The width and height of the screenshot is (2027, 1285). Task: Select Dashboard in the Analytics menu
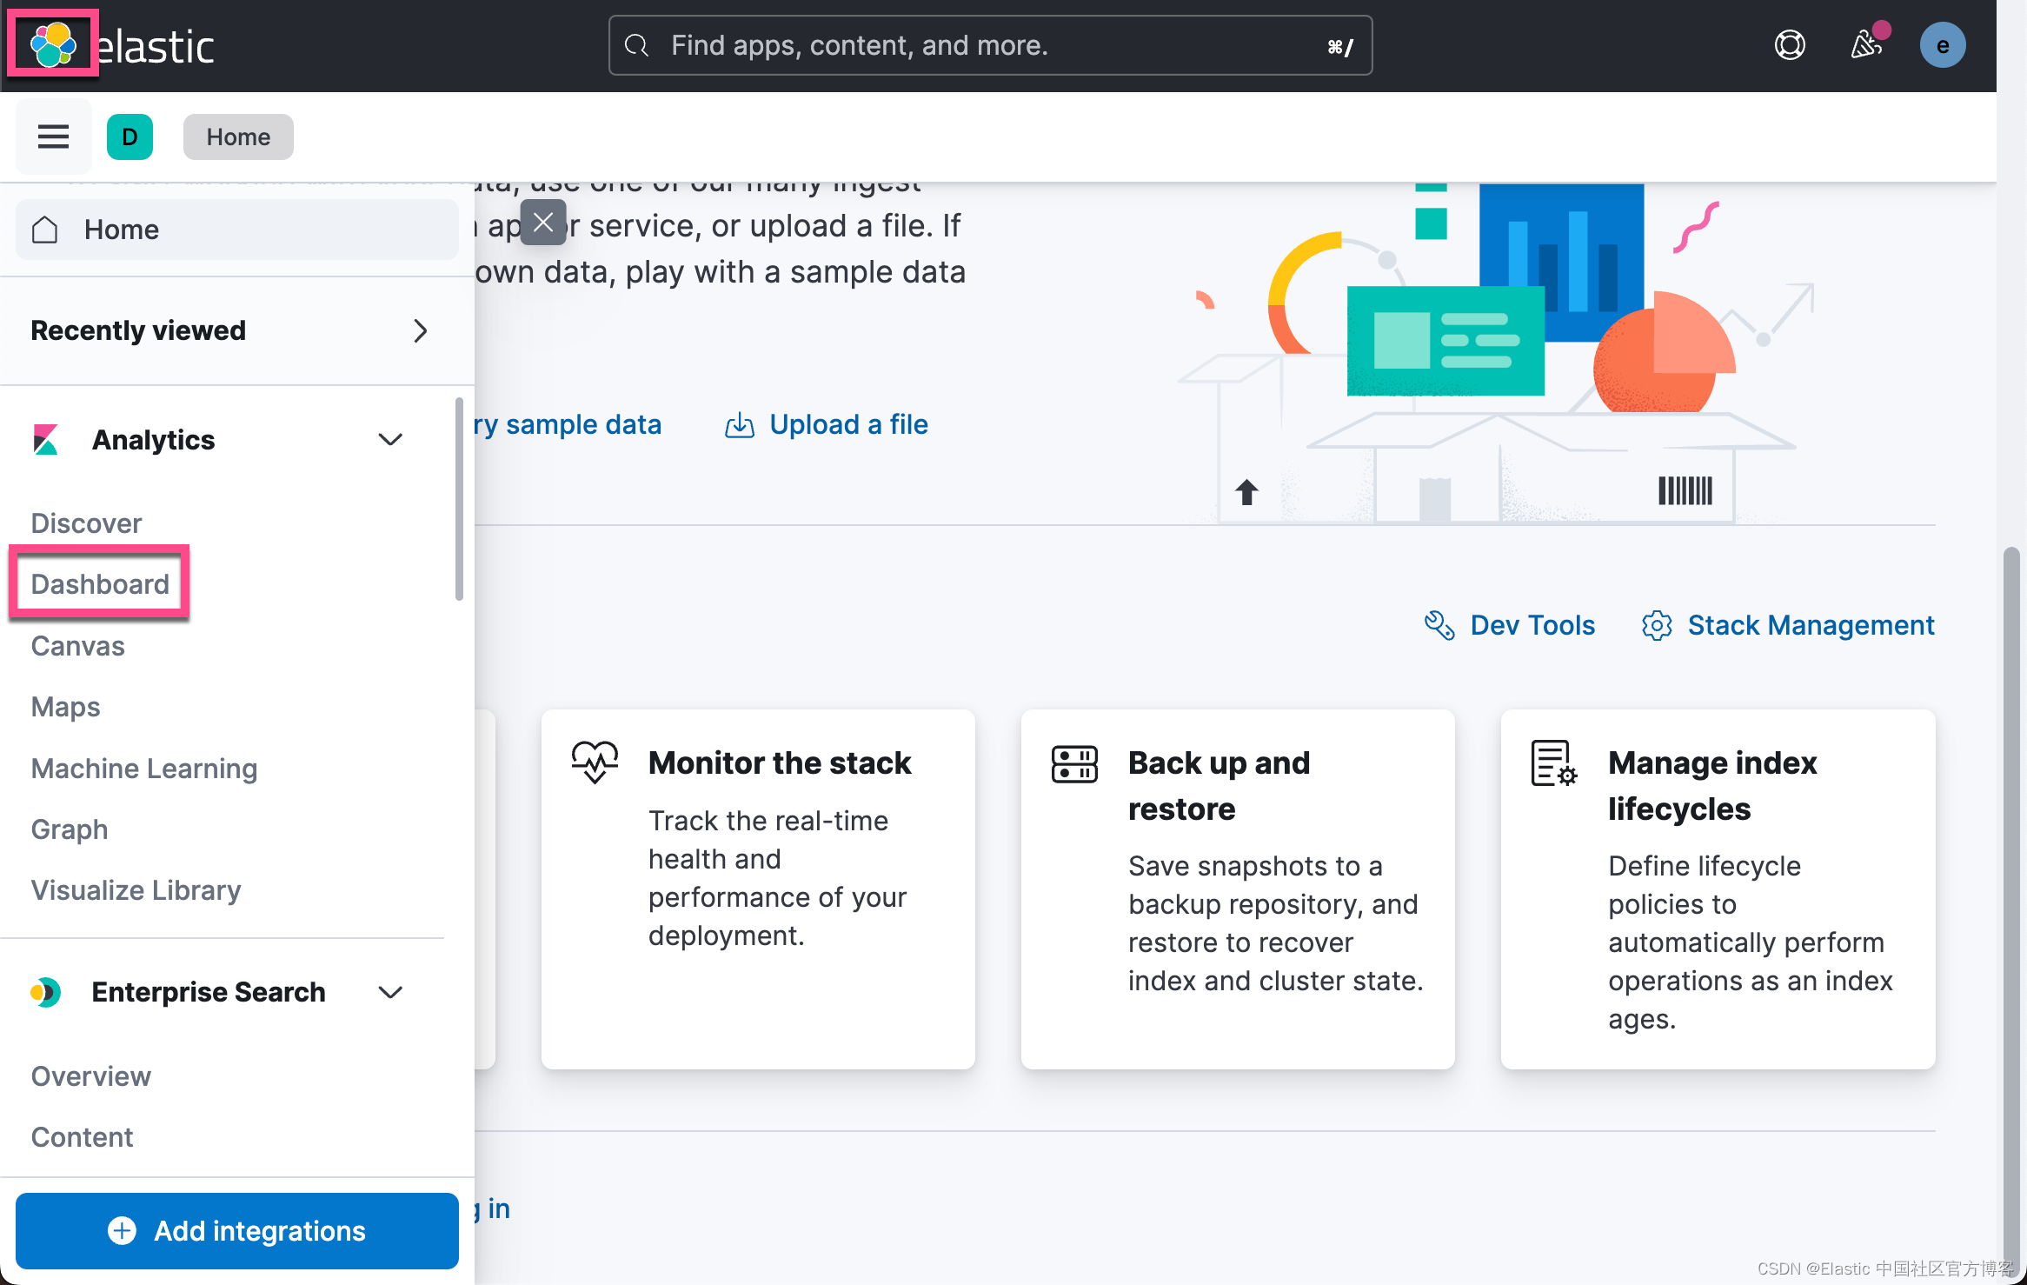[x=100, y=584]
